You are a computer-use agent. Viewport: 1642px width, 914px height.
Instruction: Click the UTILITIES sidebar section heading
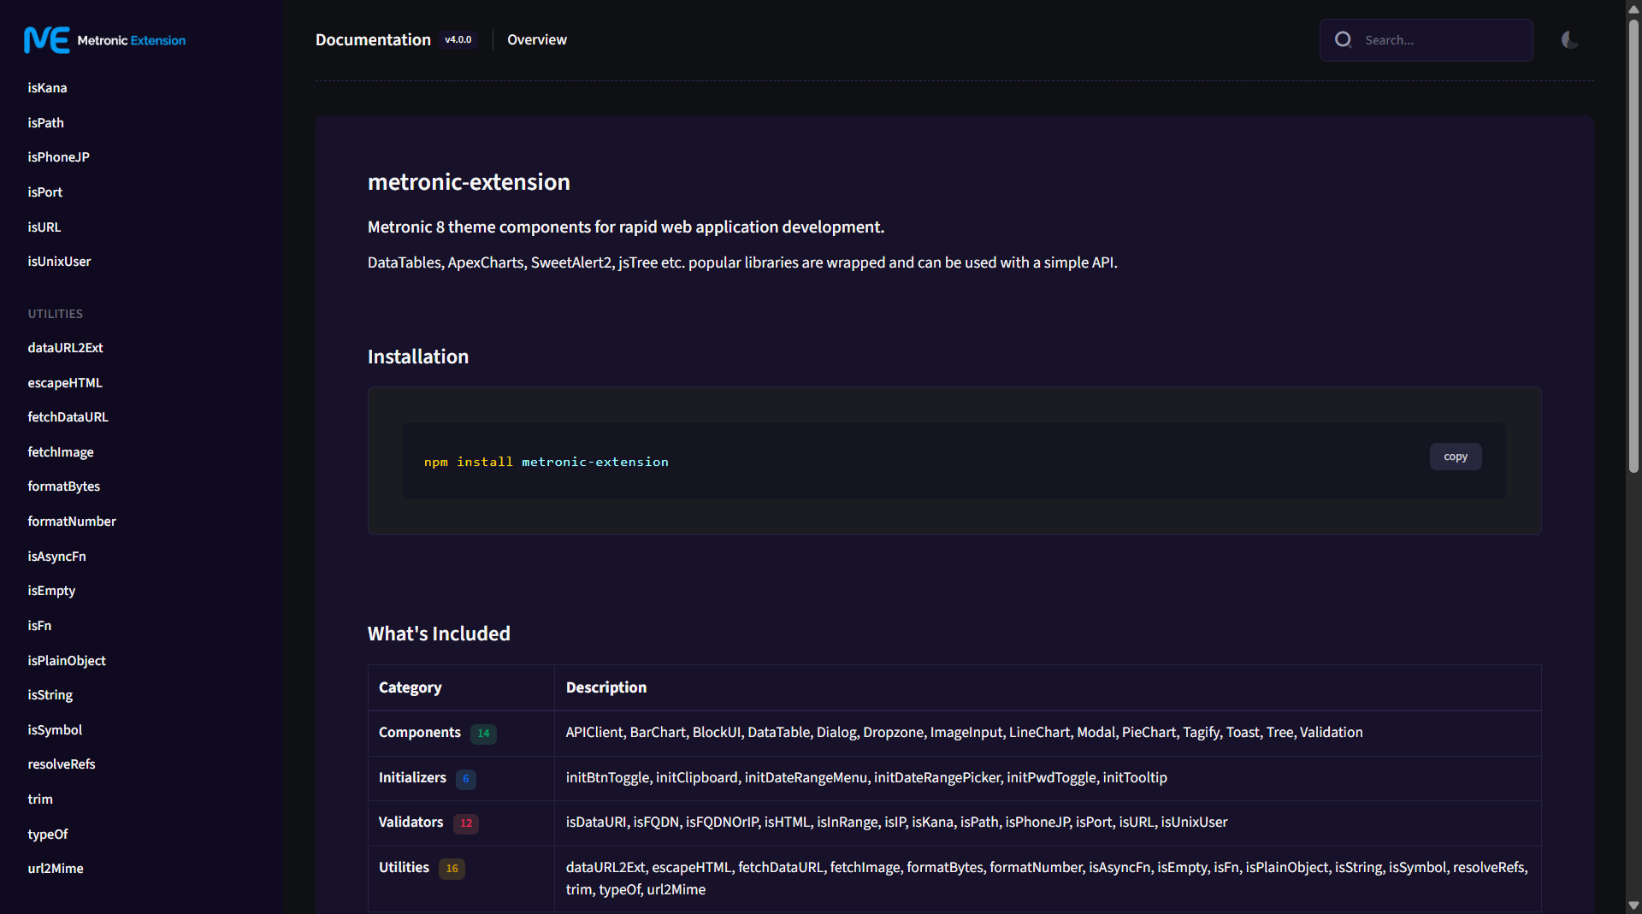click(56, 314)
